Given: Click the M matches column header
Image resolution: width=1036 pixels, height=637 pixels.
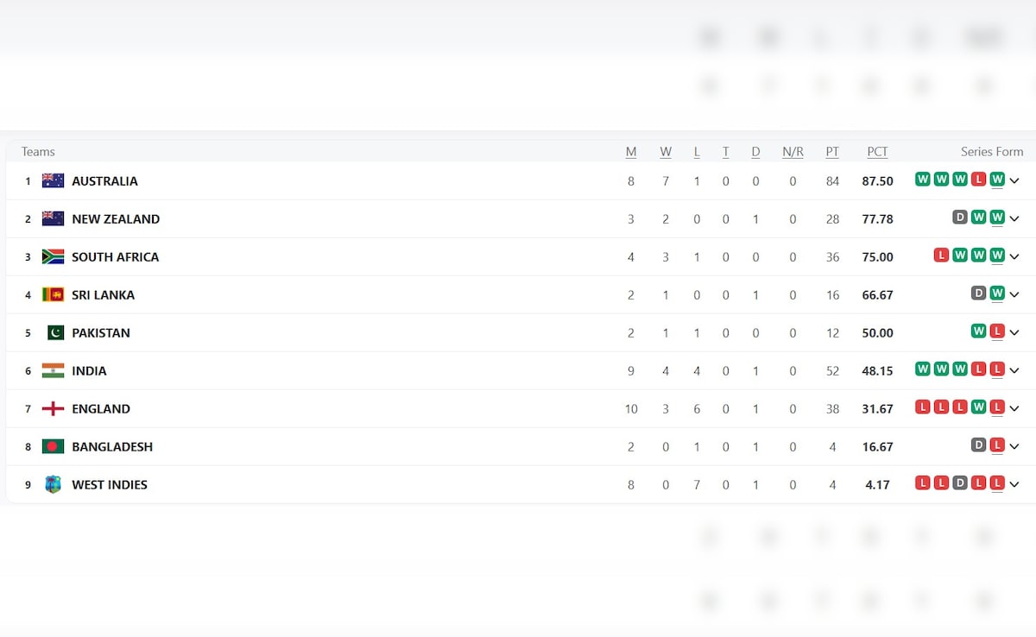Looking at the screenshot, I should (631, 152).
